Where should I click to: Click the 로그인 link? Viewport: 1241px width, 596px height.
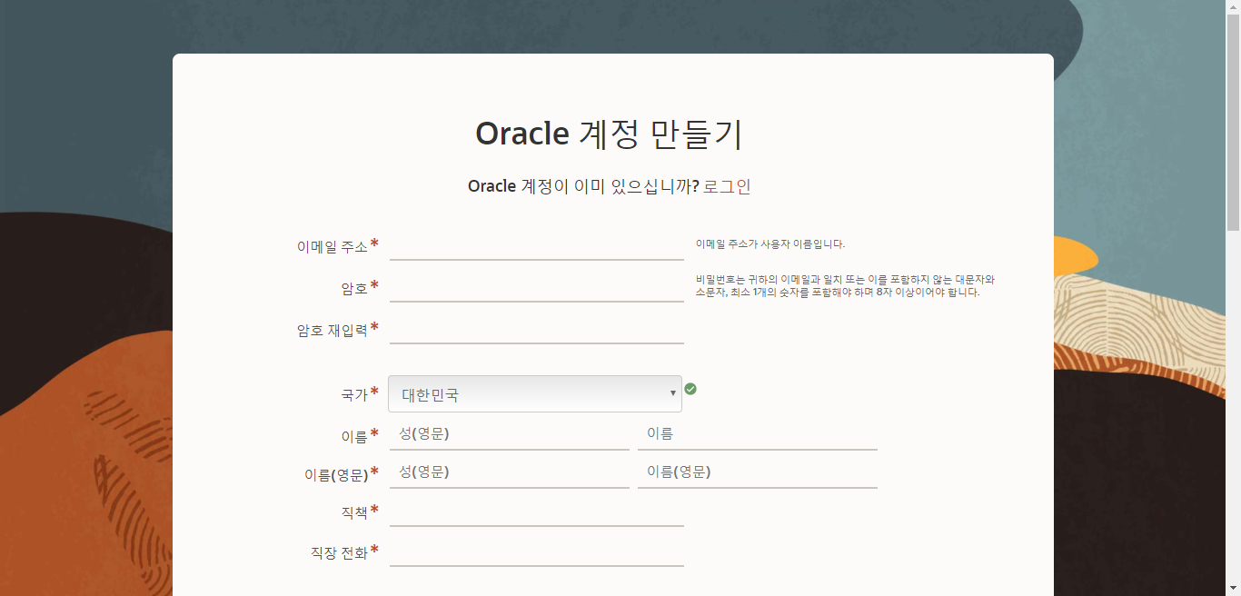tap(727, 186)
